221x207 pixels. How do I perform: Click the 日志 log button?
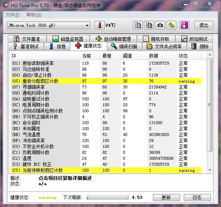[x=197, y=197]
